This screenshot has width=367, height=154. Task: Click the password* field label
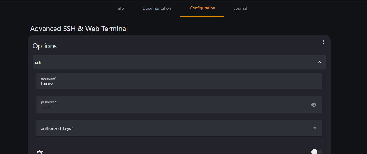pos(48,102)
